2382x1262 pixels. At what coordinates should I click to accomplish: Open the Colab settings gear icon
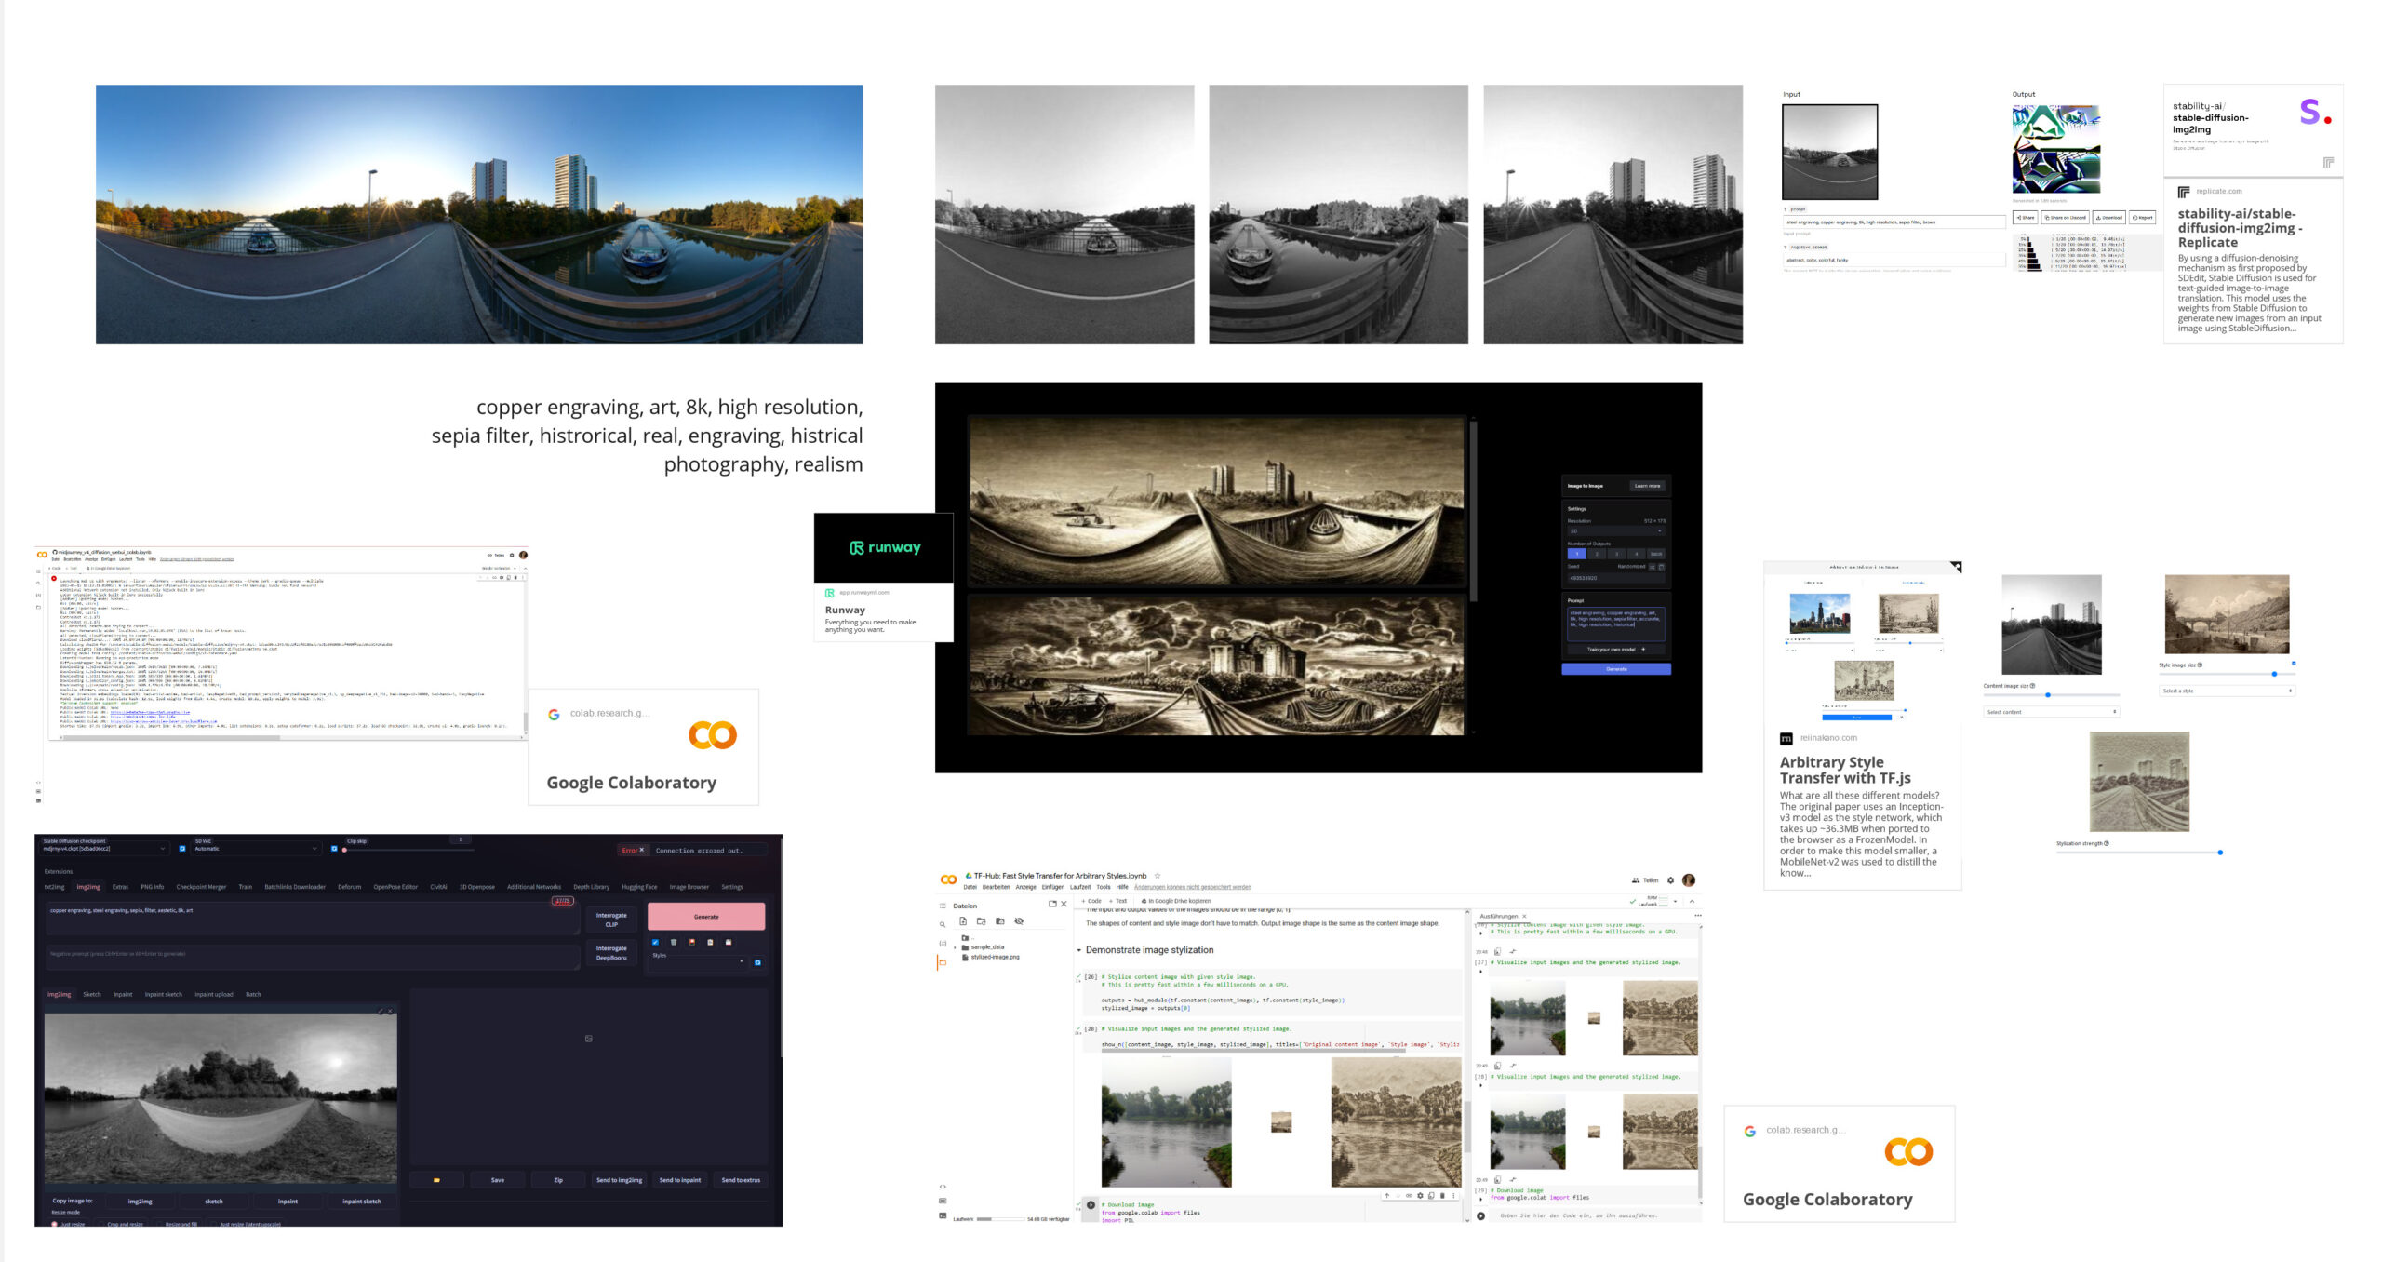[x=1670, y=880]
